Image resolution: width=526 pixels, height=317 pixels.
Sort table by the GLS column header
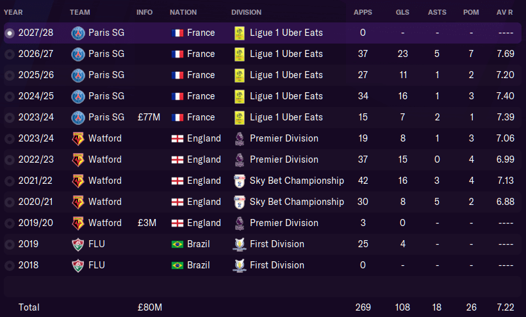402,12
